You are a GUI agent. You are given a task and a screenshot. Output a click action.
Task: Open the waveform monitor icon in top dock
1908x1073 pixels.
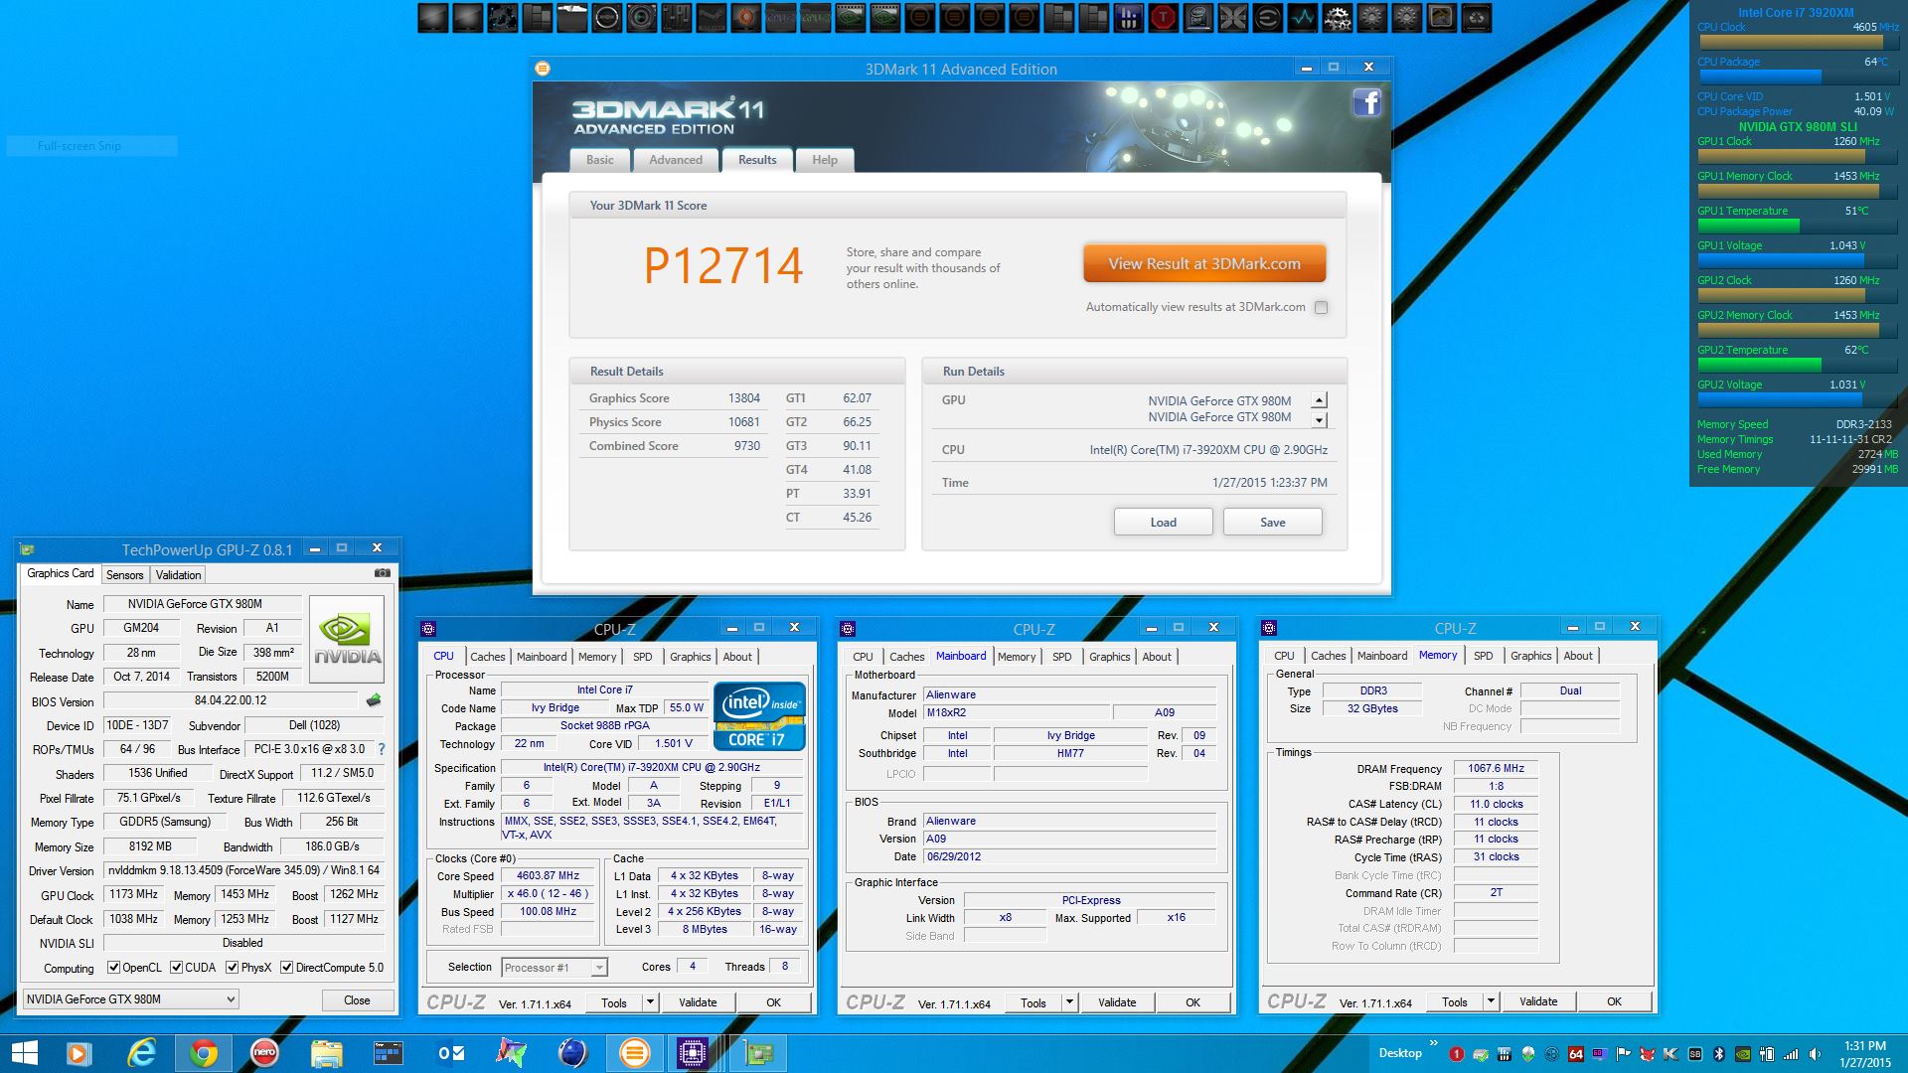click(1303, 17)
